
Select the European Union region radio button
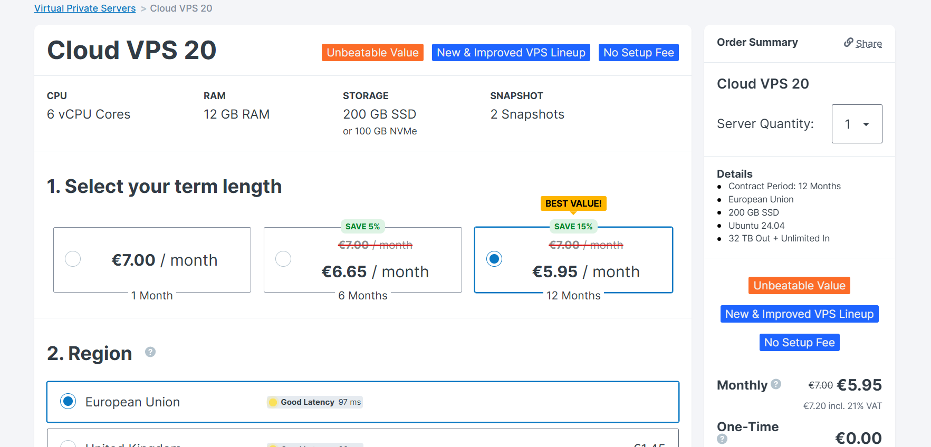[68, 401]
